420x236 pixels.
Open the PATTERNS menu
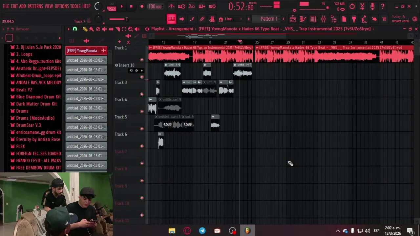35,6
